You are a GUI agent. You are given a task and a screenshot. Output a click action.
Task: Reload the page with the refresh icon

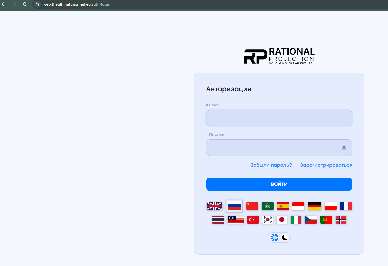(x=25, y=4)
